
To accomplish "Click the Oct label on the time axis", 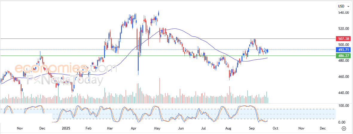I will pos(275,128).
